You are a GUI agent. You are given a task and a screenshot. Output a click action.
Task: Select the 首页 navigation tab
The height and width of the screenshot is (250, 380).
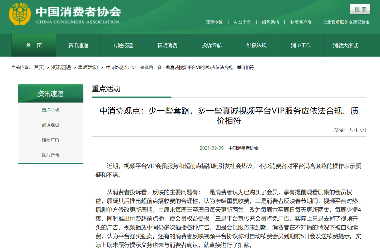coord(34,45)
